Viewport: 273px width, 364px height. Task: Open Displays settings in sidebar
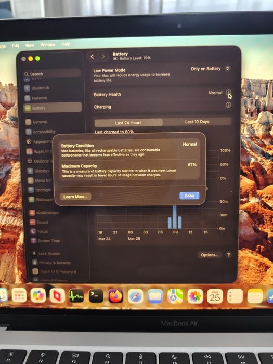tap(38, 171)
